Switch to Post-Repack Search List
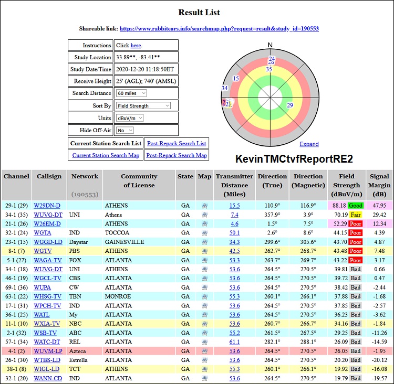The image size is (394, 384). click(175, 143)
